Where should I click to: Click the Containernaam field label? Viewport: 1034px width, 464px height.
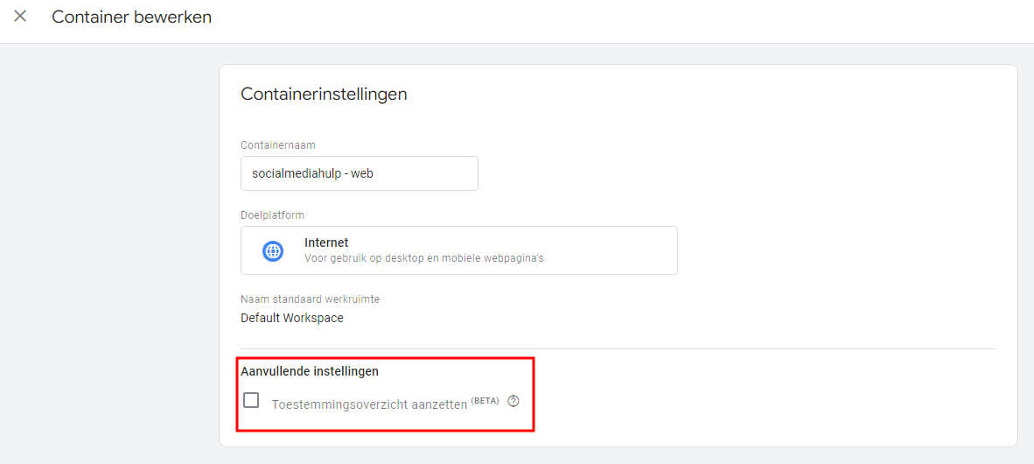point(277,144)
